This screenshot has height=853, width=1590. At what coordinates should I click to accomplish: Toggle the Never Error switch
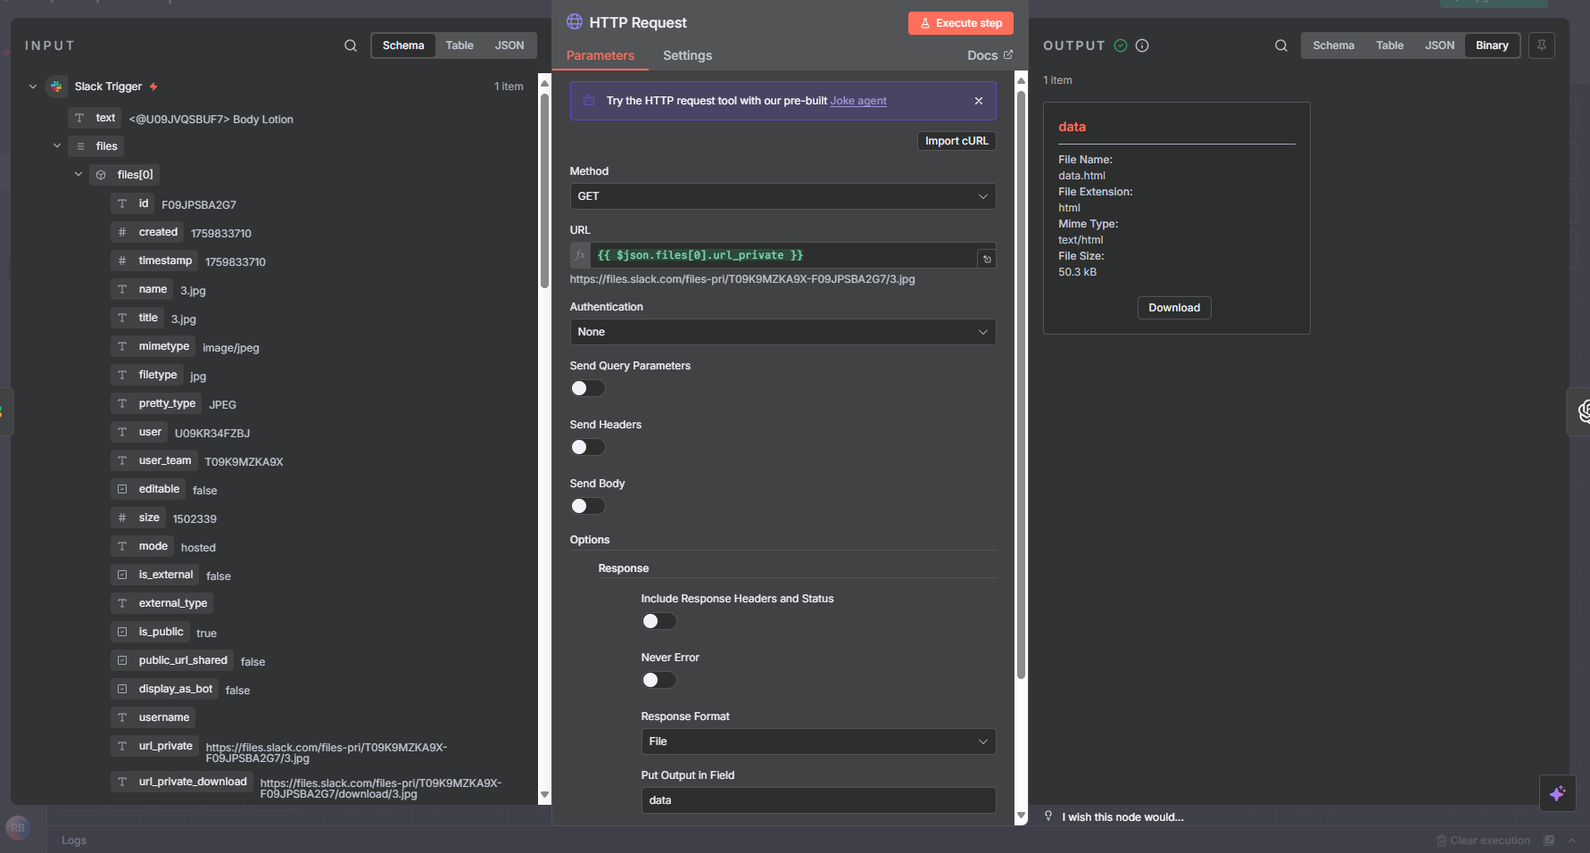[x=658, y=680]
